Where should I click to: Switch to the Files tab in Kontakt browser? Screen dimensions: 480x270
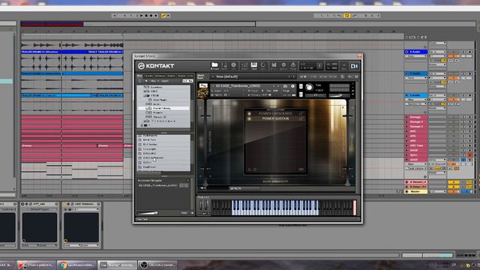pyautogui.click(x=140, y=76)
